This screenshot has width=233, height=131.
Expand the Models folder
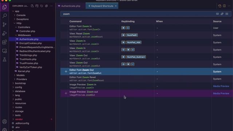point(20,75)
